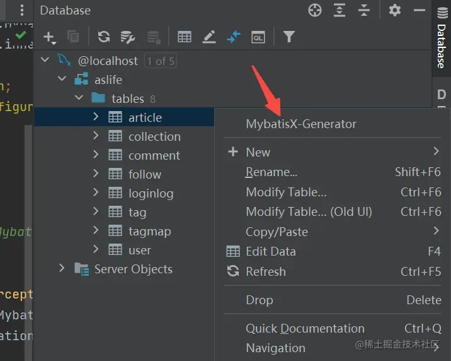This screenshot has width=451, height=361.
Task: Click the @localhost data source label
Action: click(x=108, y=61)
